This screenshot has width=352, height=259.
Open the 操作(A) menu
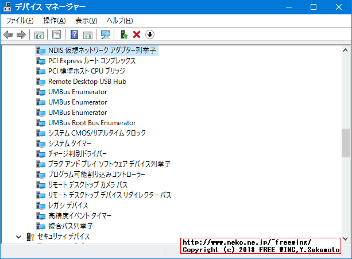click(55, 21)
